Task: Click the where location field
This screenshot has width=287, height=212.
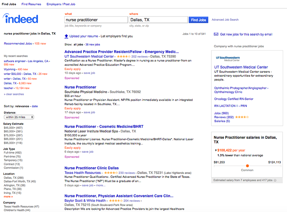Action: click(158, 20)
